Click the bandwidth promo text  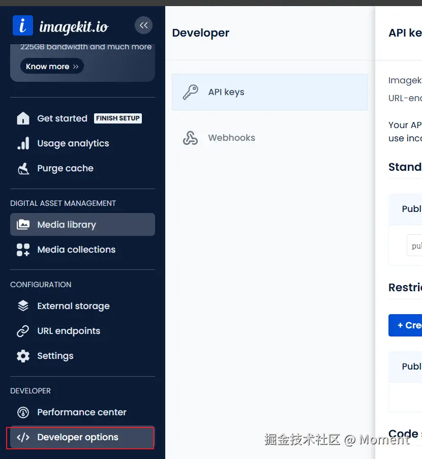coord(86,47)
